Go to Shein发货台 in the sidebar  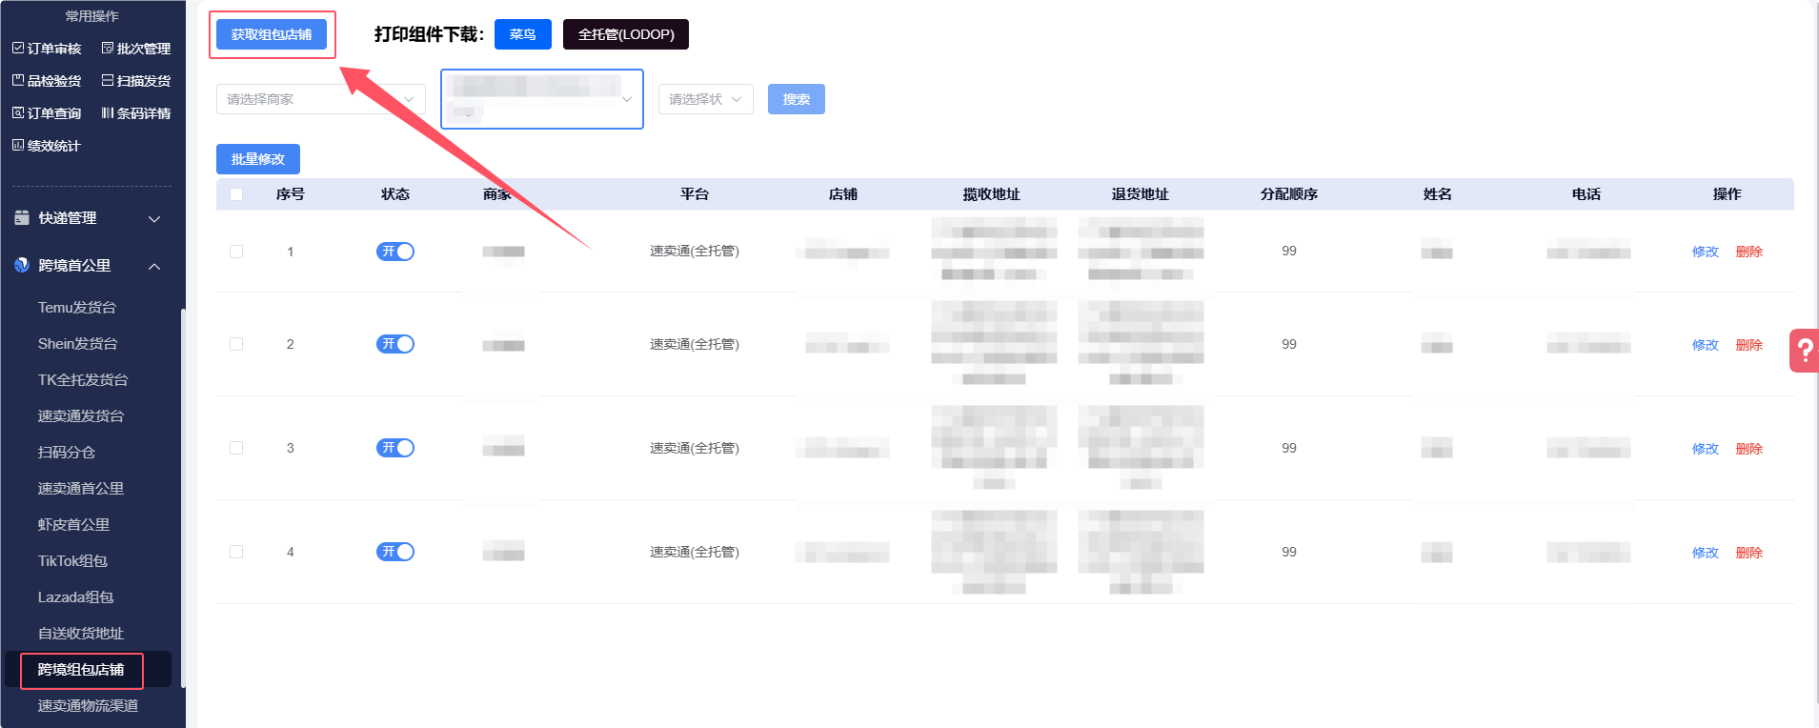coord(78,344)
